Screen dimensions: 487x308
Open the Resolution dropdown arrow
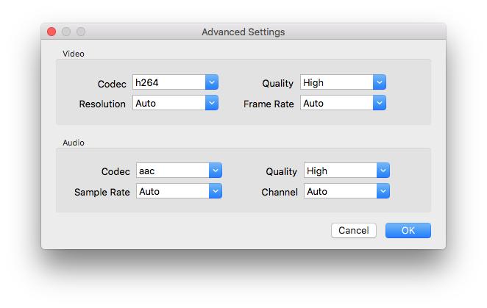212,103
